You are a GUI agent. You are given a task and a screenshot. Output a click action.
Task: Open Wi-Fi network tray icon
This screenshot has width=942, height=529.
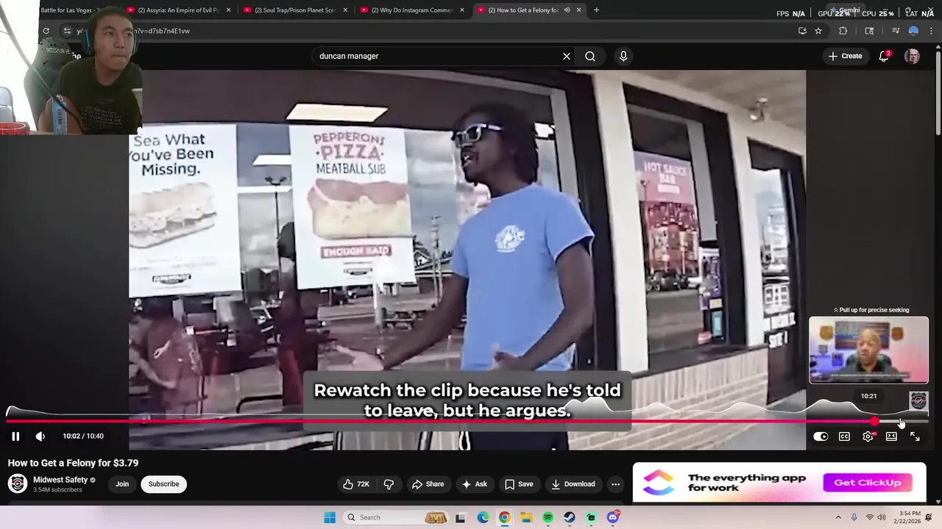(870, 517)
